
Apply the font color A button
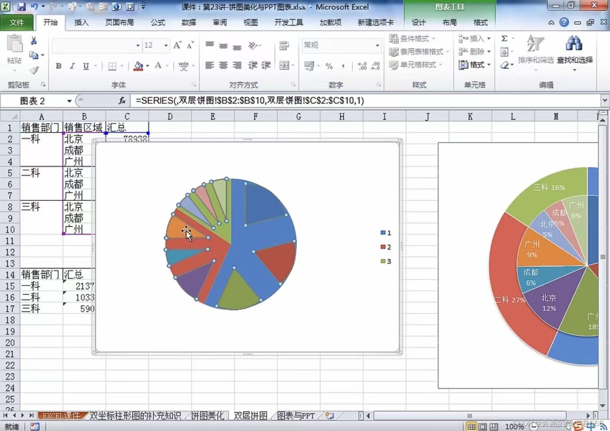[158, 66]
